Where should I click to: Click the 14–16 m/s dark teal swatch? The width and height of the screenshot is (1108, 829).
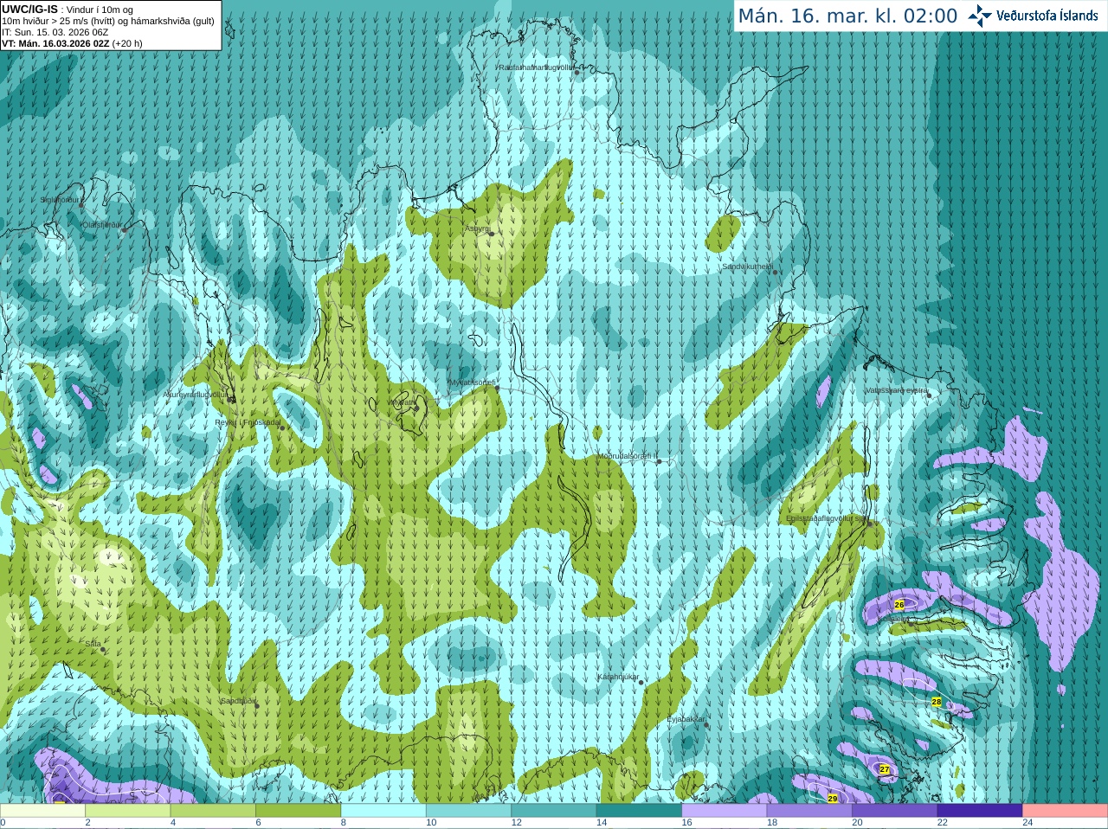pyautogui.click(x=639, y=811)
